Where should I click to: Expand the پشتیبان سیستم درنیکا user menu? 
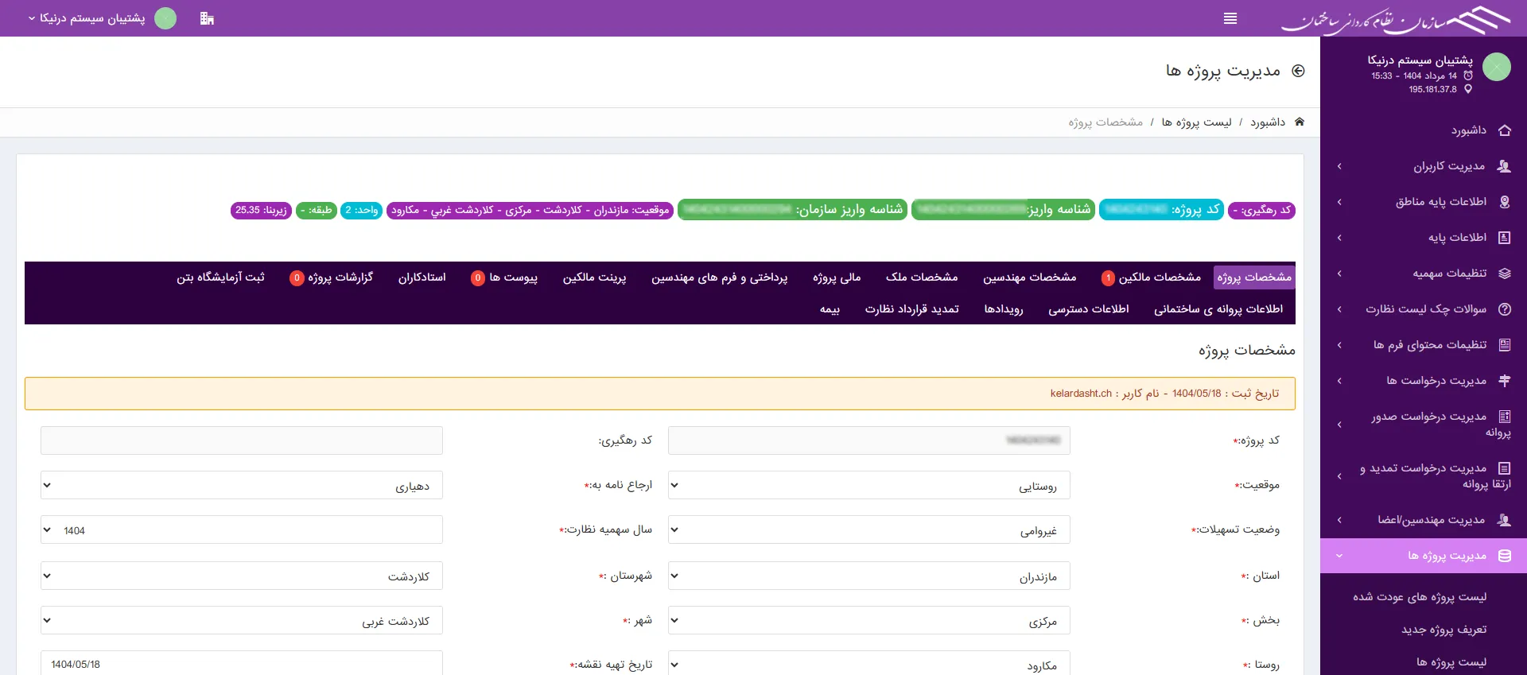coord(87,18)
